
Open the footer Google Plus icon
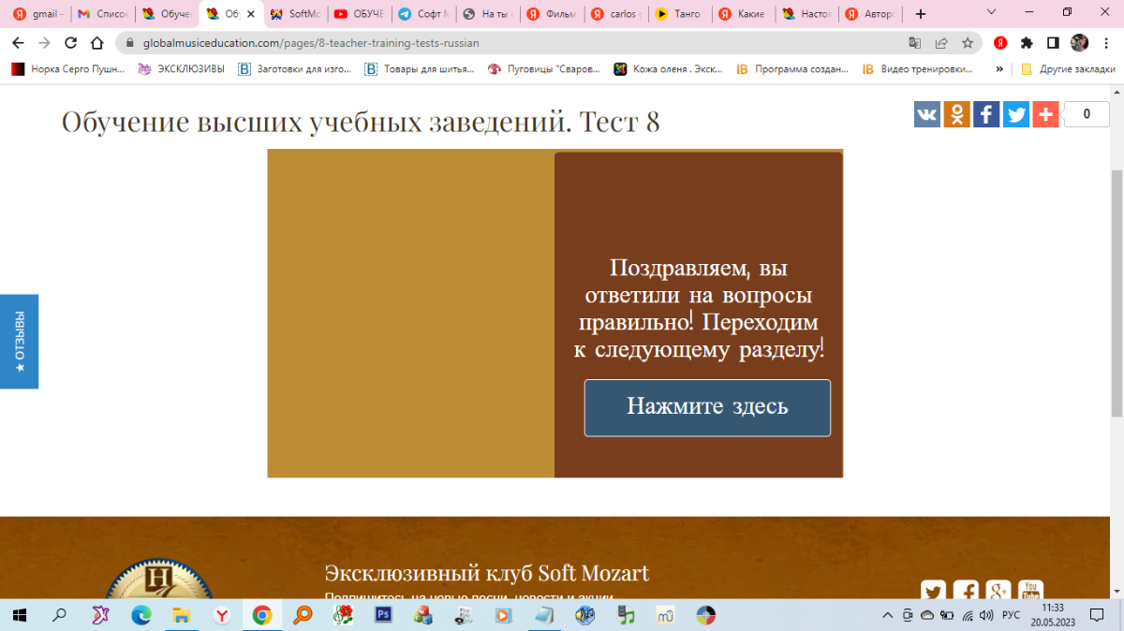pyautogui.click(x=998, y=591)
